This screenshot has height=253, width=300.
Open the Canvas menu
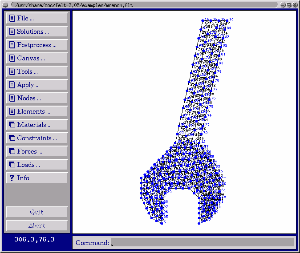click(x=36, y=58)
